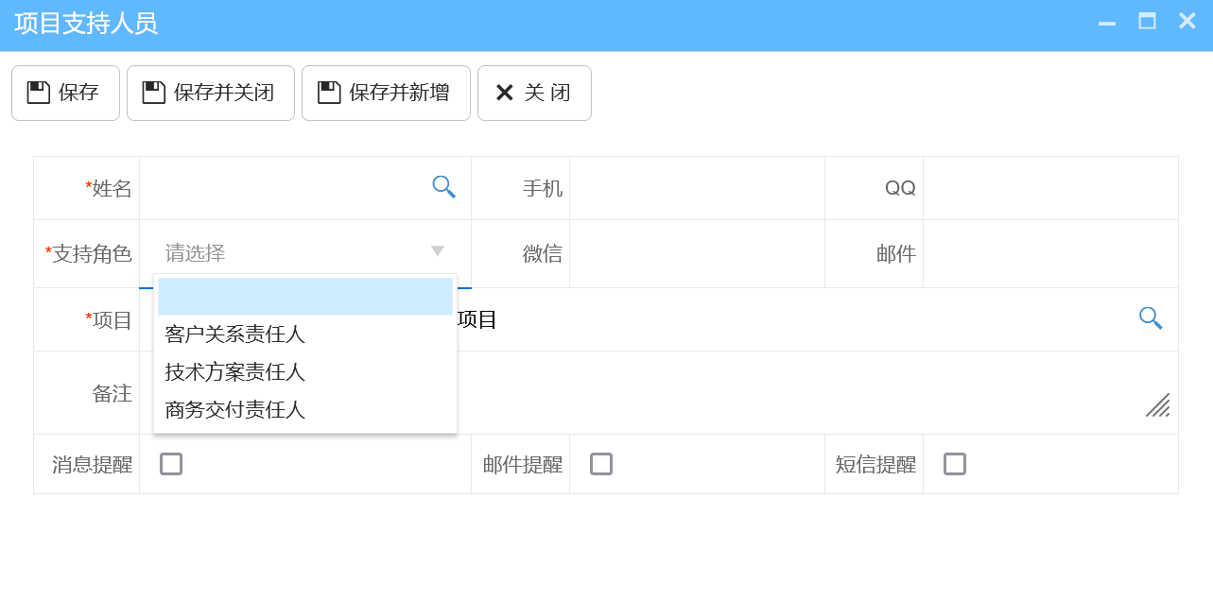Click the restore window icon in title bar
The image size is (1213, 600).
(x=1146, y=21)
